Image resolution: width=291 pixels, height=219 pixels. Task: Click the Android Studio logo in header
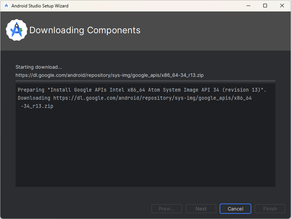[17, 30]
